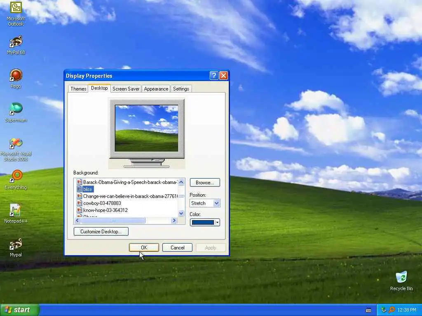Select know-hope-03-364312 background
Viewport: 422px width, 316px height.
pyautogui.click(x=105, y=210)
